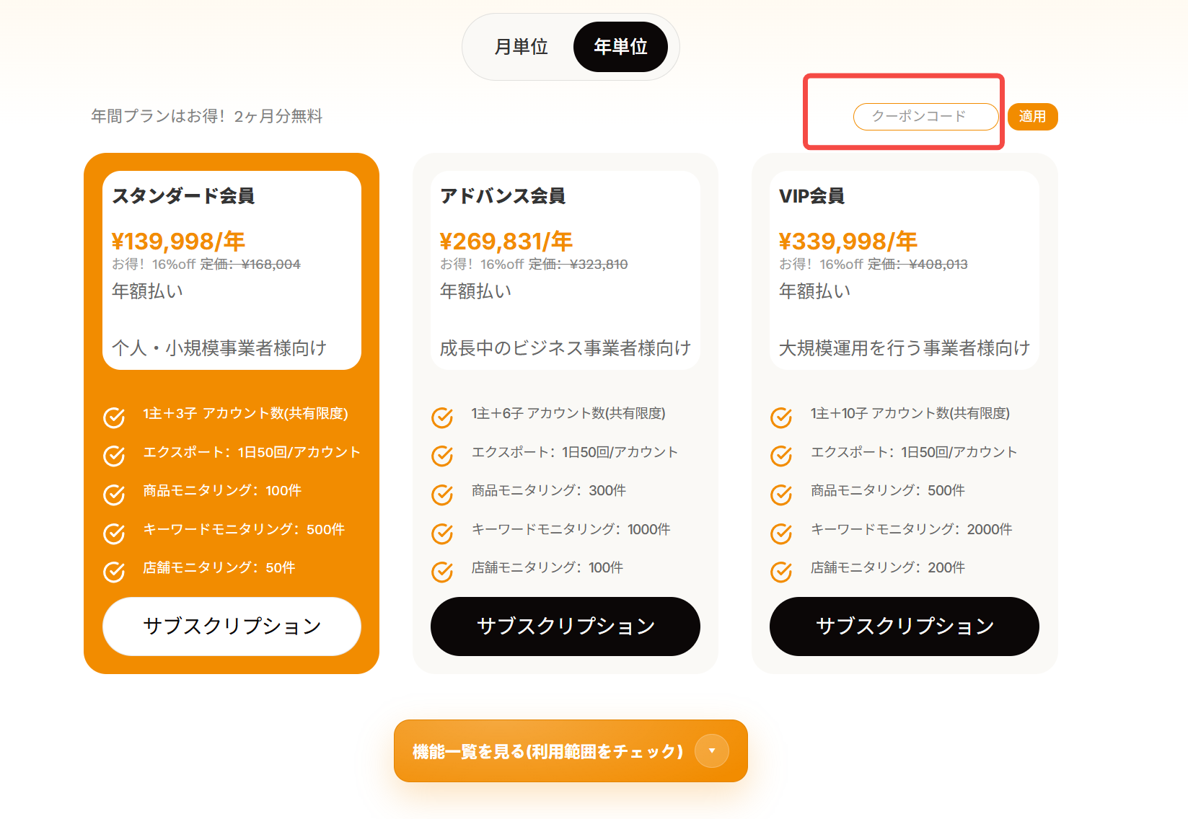This screenshot has width=1188, height=819.
Task: Click 成長中のビジネス事業者様向け description
Action: (566, 348)
